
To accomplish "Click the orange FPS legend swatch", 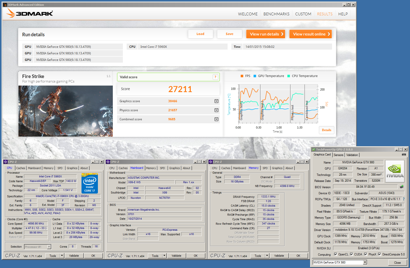I will tap(242, 76).
